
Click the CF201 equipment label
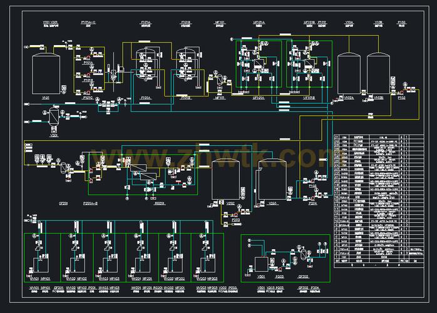[63, 203]
